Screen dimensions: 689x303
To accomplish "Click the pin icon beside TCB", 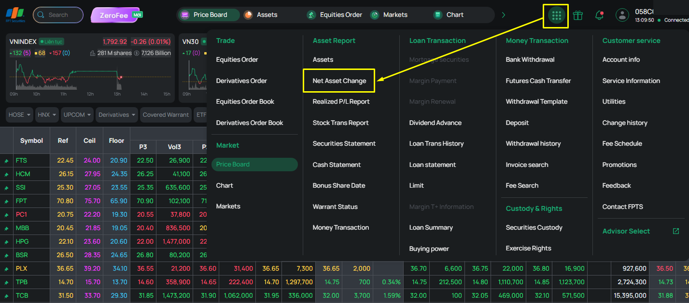I will click(7, 296).
